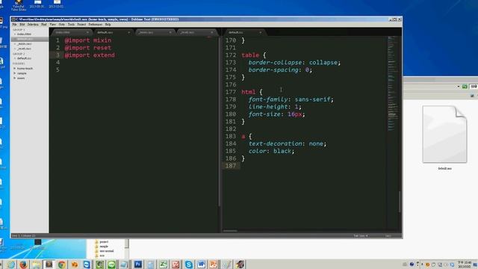Screen dimensions: 478x269
Task: Click the syntax selector in status bar
Action: click(388, 236)
